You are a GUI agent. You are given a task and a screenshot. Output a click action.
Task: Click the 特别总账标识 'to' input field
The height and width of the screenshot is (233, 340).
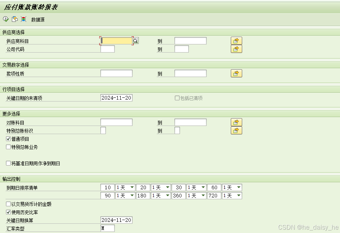coord(177,130)
